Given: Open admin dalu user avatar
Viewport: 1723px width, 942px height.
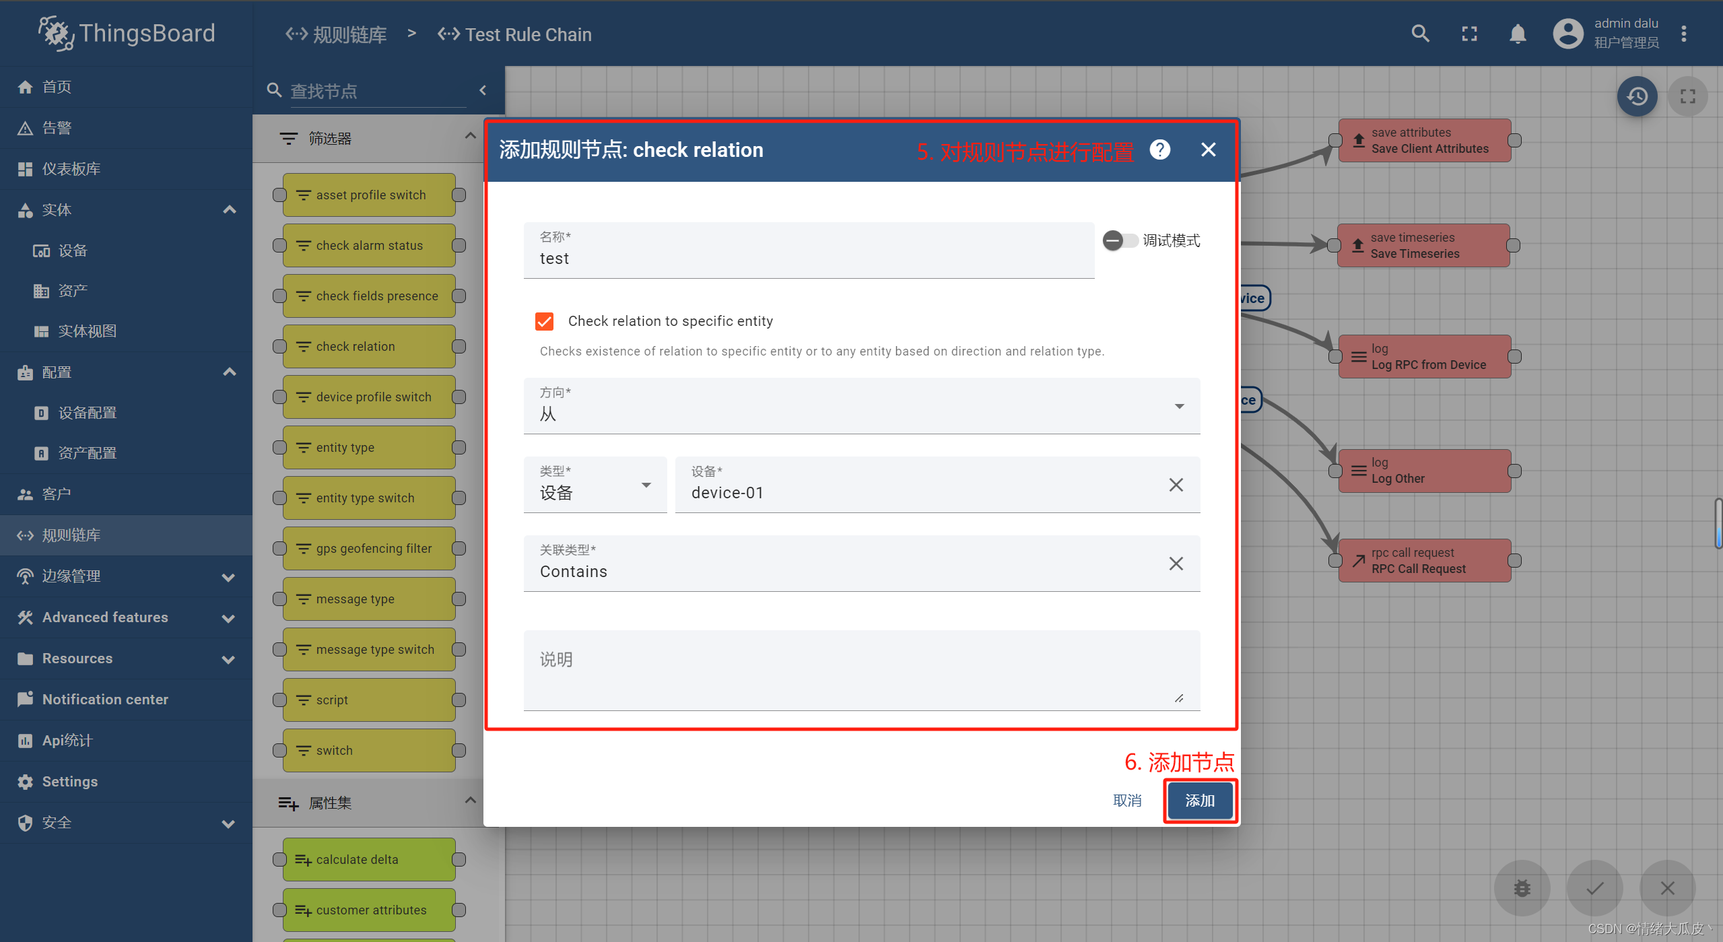Looking at the screenshot, I should click(1568, 34).
